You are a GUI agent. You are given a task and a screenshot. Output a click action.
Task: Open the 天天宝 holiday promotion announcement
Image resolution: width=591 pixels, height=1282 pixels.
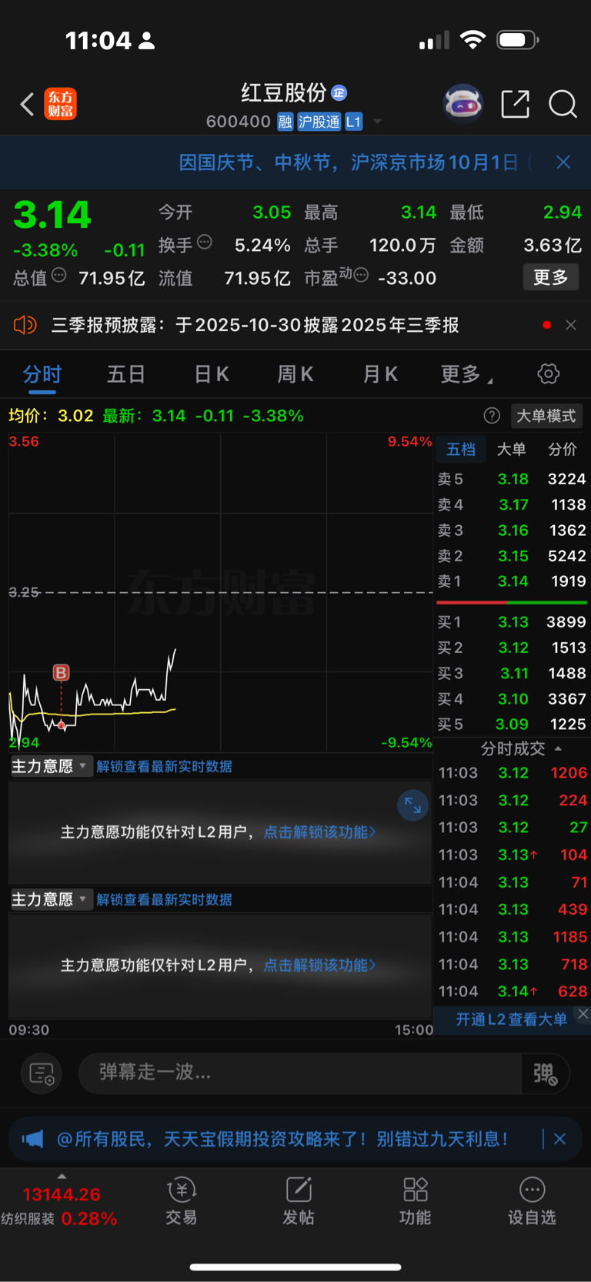pyautogui.click(x=282, y=1140)
